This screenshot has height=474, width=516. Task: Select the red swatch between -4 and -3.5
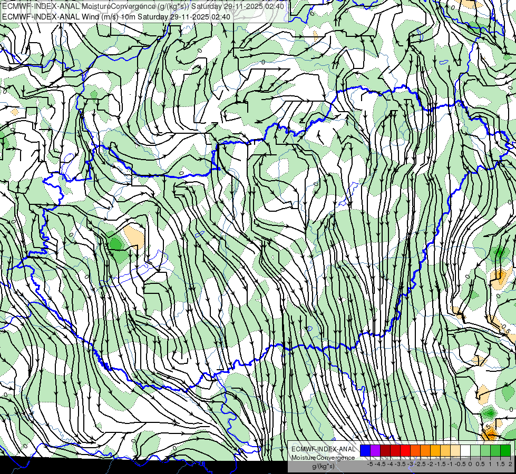tap(395, 451)
